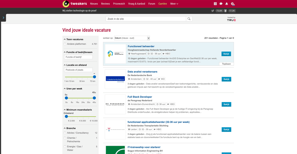
Task: Click Sogyo Information Engineering BV text
Action: [145, 151]
